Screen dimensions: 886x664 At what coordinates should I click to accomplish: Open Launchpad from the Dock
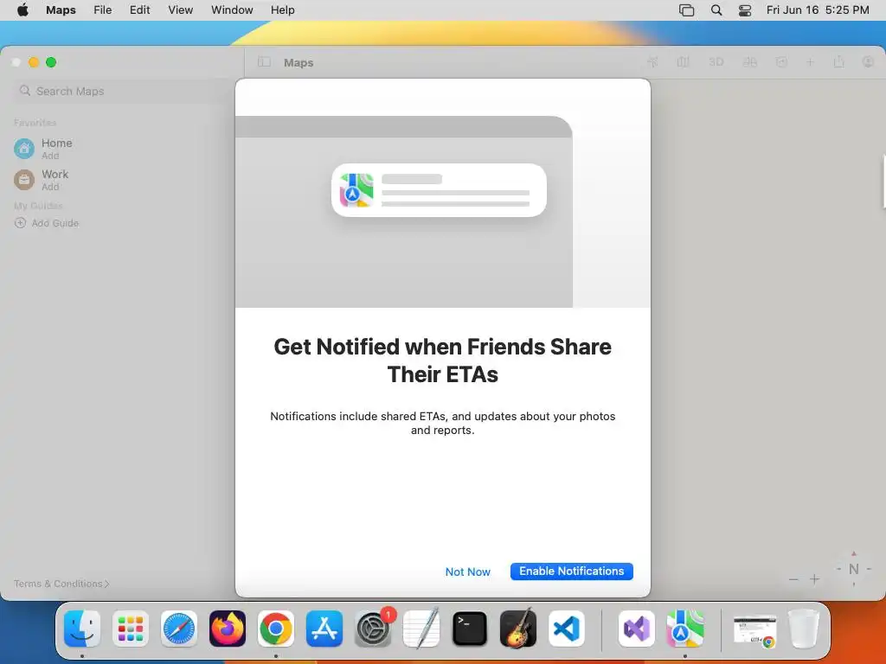131,629
